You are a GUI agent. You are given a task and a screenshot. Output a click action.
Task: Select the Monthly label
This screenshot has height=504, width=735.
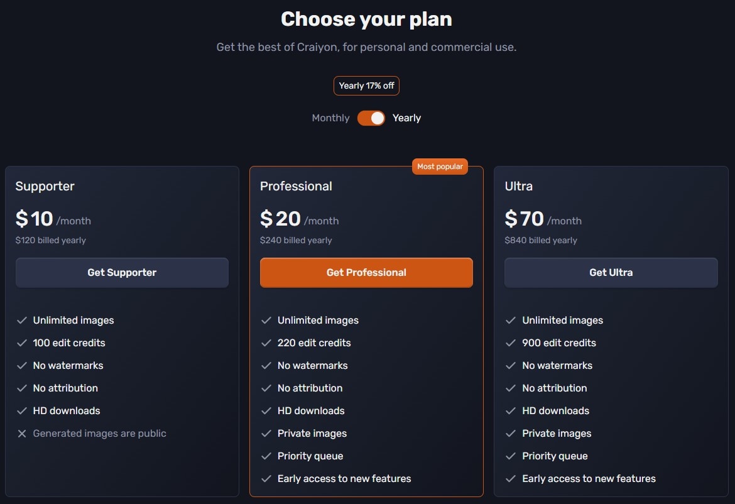point(330,118)
